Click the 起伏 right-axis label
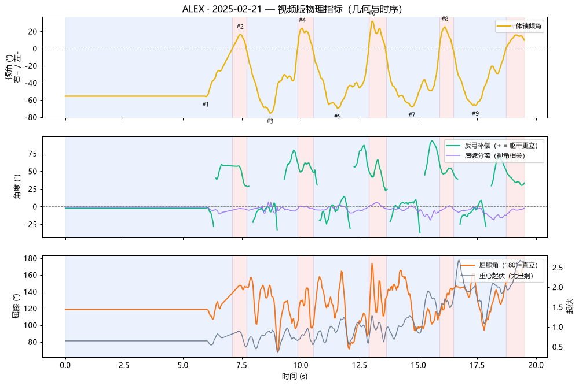 tap(570, 306)
